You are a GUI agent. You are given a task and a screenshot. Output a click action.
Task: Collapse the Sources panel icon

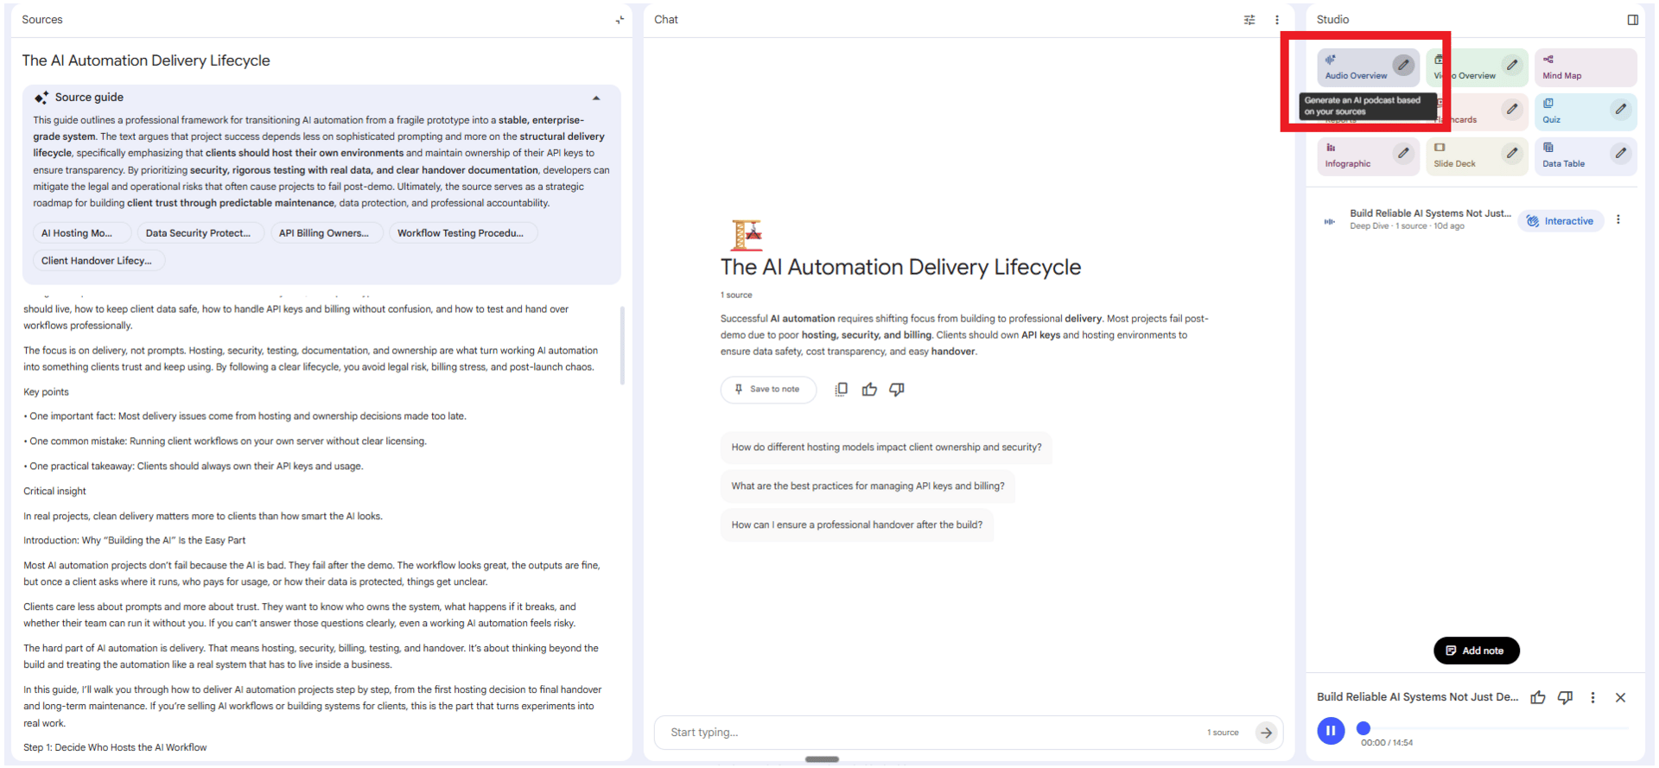[620, 20]
